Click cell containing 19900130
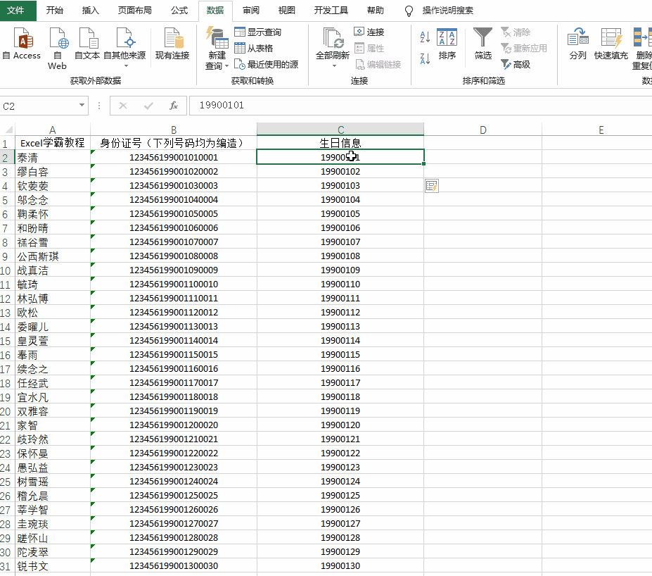Screen dimensions: 652x576 [340, 566]
